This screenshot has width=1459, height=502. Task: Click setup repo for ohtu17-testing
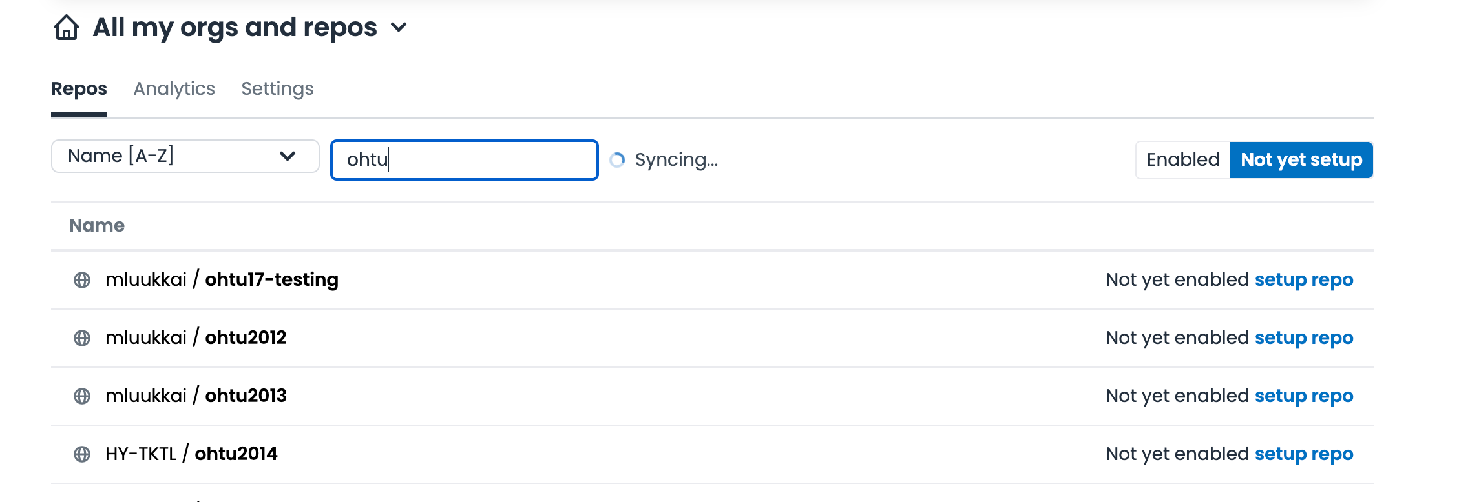[x=1303, y=280]
